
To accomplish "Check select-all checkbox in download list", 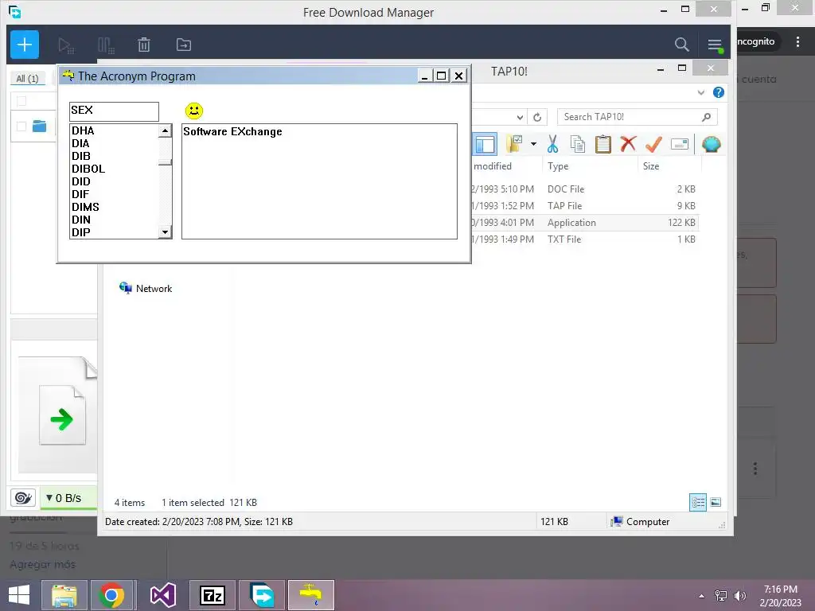I will (x=21, y=101).
